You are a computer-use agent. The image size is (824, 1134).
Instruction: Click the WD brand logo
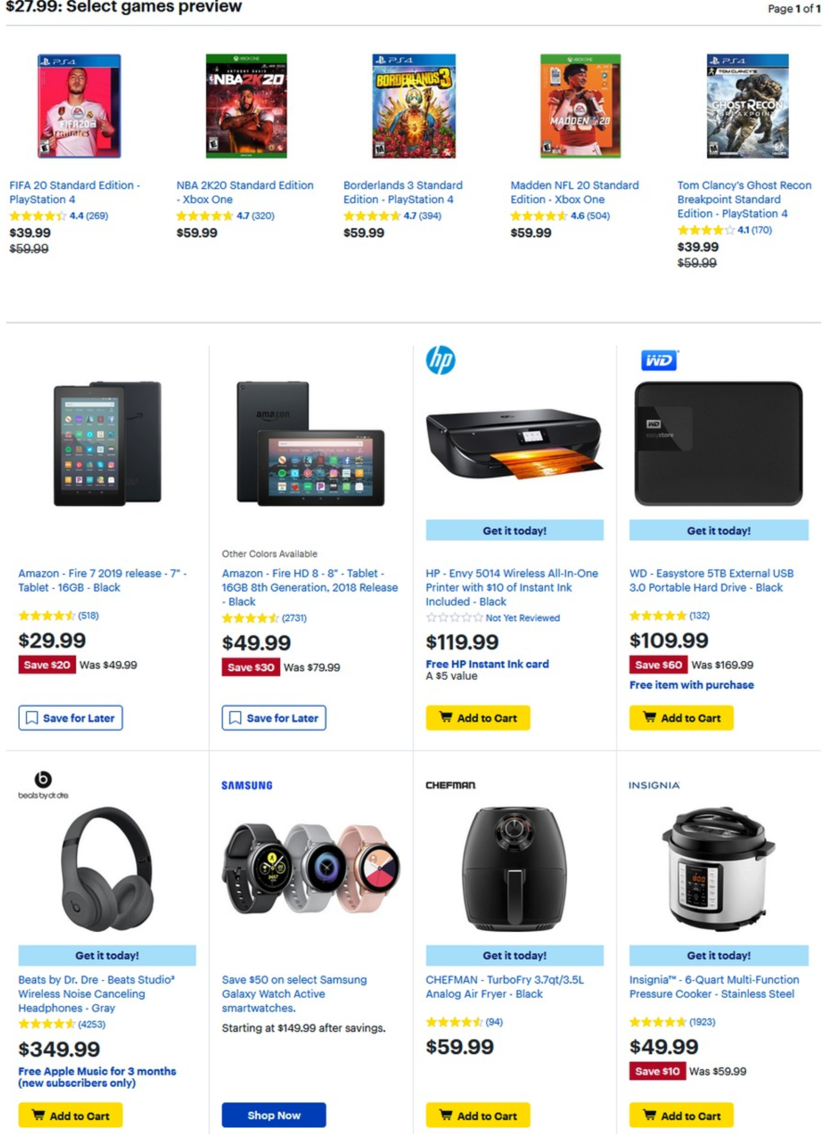click(x=659, y=361)
